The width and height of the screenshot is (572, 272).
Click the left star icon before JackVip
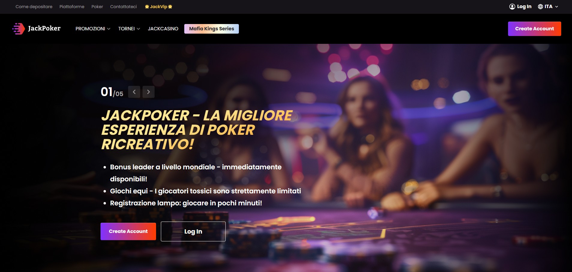pyautogui.click(x=147, y=7)
